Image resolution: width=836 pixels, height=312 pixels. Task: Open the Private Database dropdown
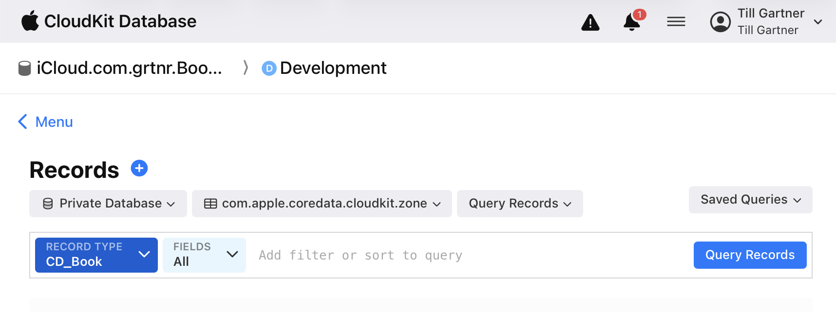click(108, 204)
